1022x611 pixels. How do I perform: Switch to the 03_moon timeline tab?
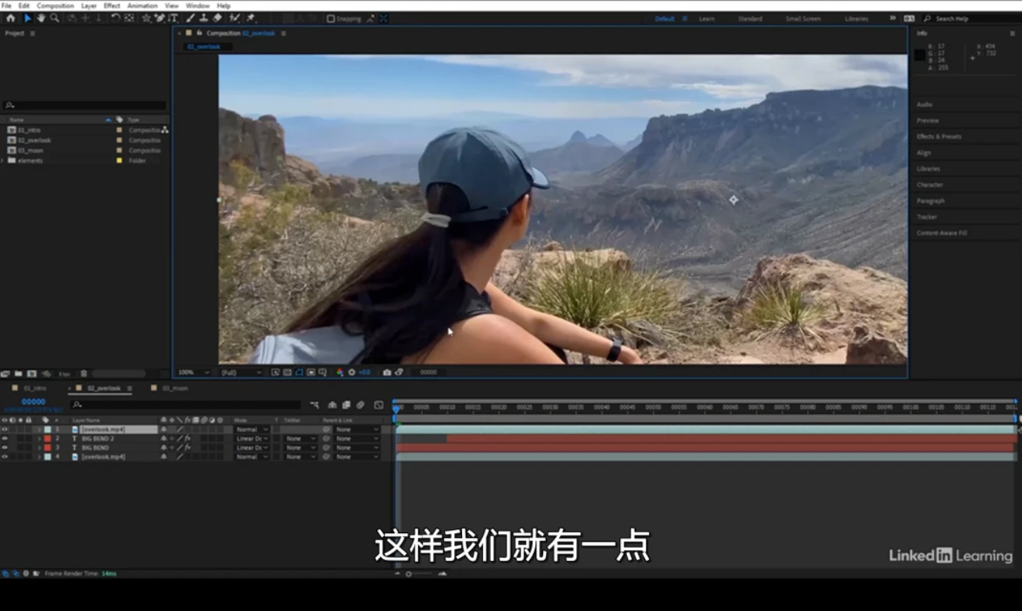tap(174, 388)
